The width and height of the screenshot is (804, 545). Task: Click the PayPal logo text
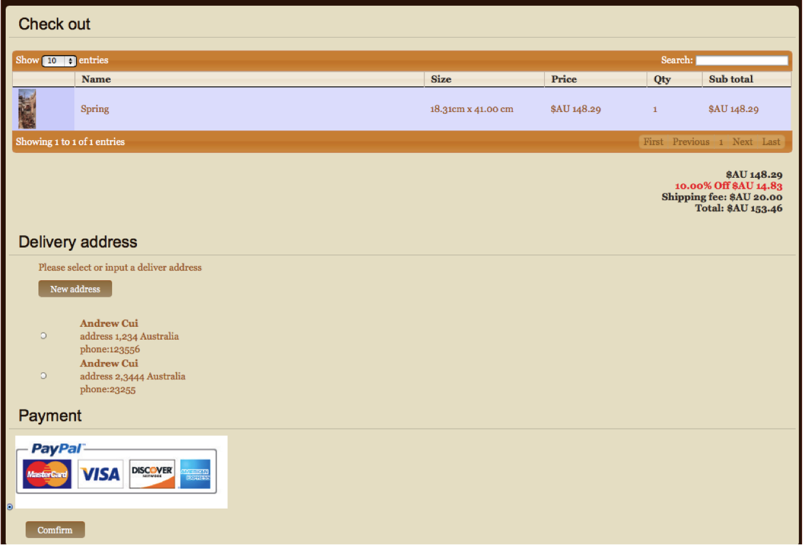coord(58,448)
